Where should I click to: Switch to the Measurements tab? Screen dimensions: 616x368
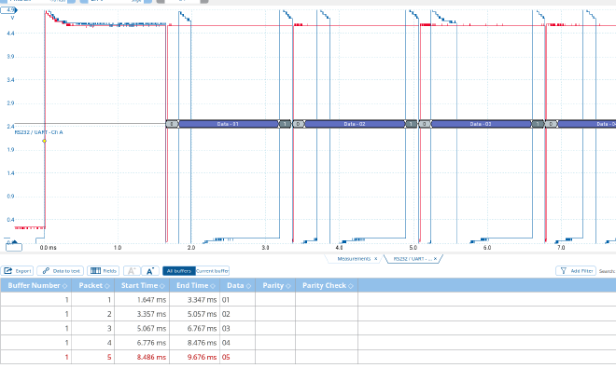pyautogui.click(x=354, y=259)
